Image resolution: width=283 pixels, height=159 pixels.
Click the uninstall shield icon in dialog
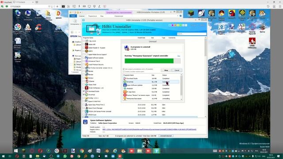(x=126, y=48)
